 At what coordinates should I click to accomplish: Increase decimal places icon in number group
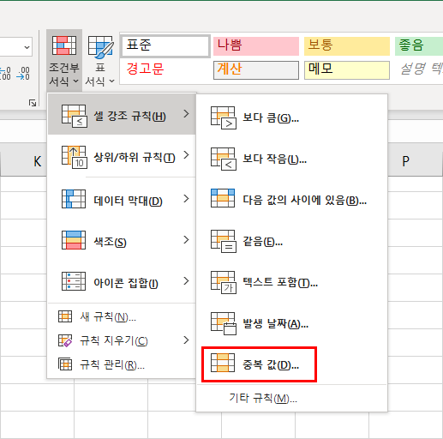point(5,74)
